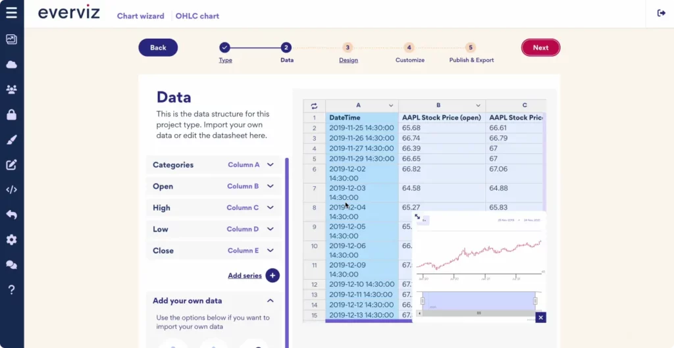Expand the chart preview with arrows icon
The height and width of the screenshot is (348, 674).
[x=417, y=217]
